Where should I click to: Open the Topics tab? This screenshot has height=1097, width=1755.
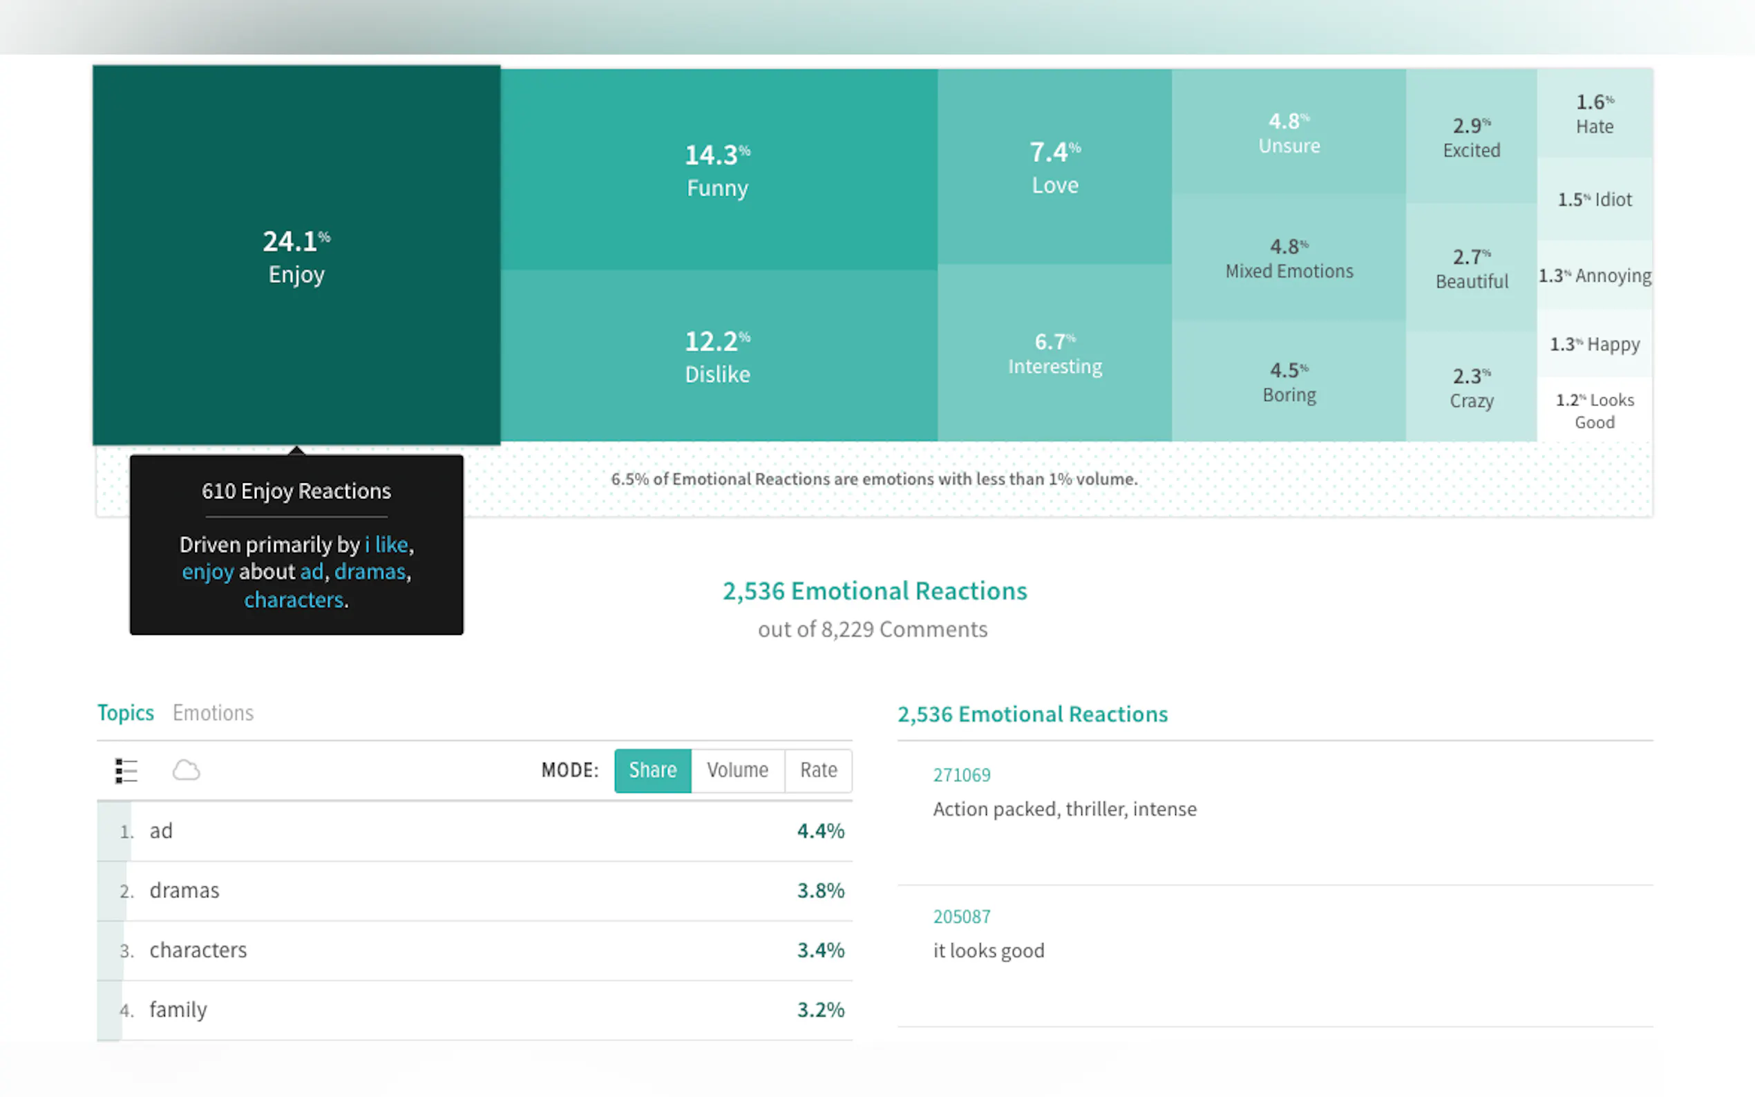pyautogui.click(x=126, y=712)
